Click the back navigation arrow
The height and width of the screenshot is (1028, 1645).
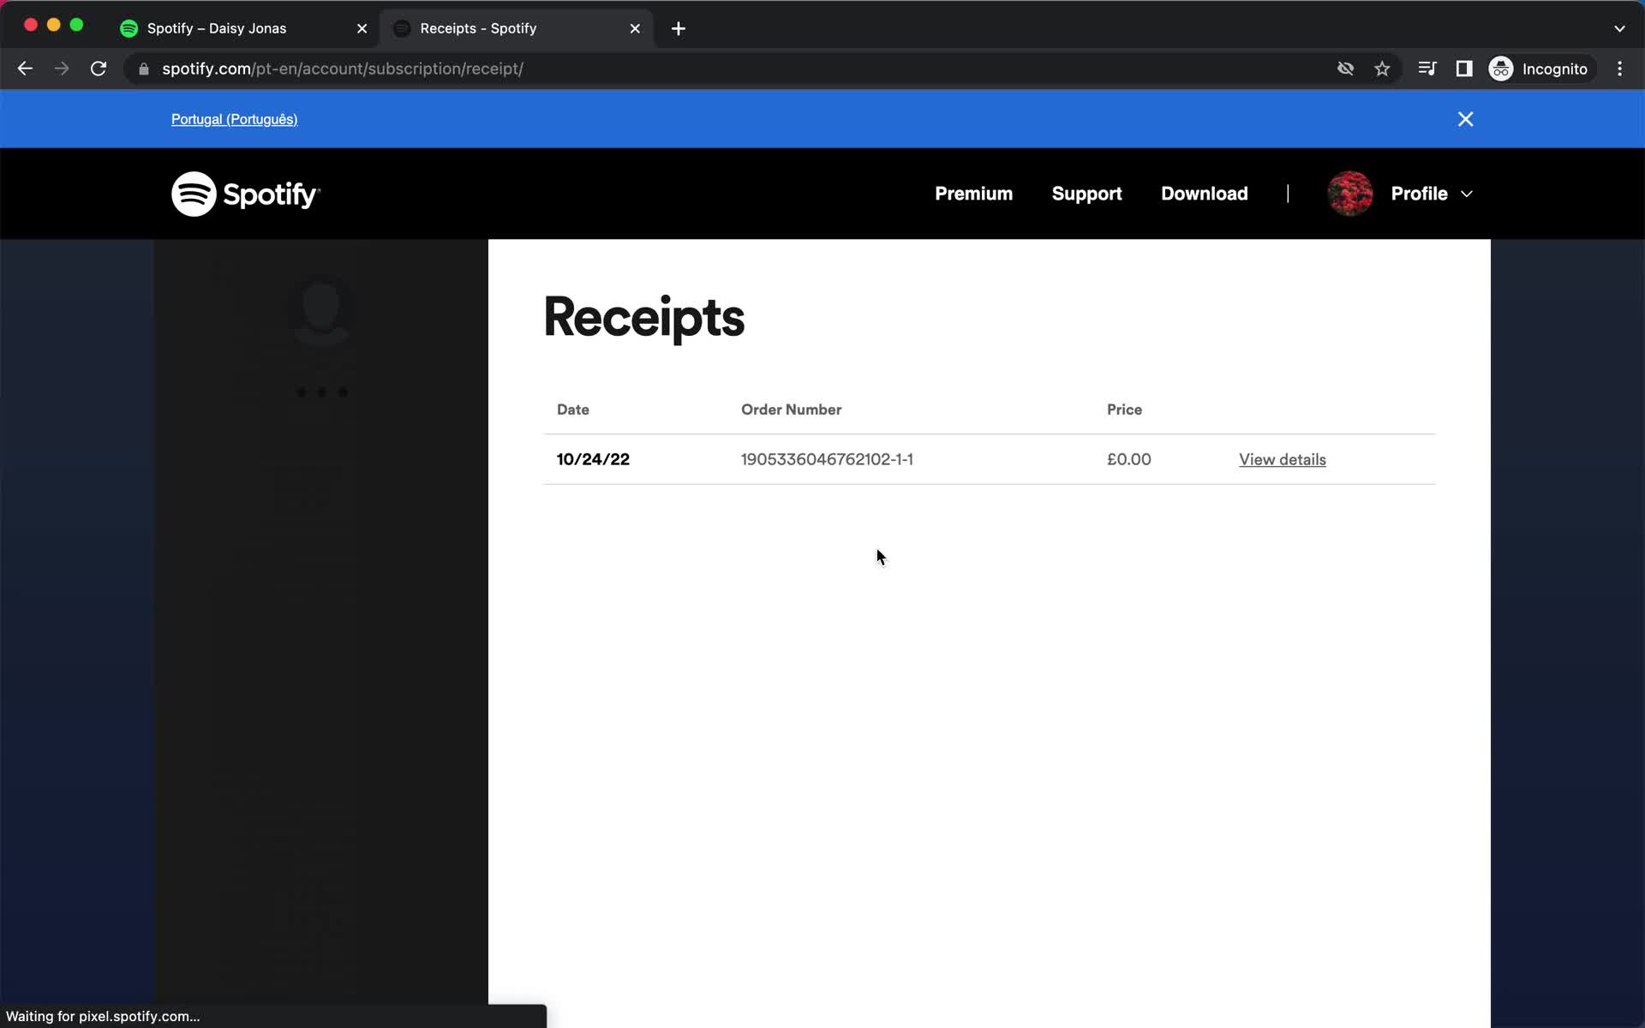click(x=24, y=68)
